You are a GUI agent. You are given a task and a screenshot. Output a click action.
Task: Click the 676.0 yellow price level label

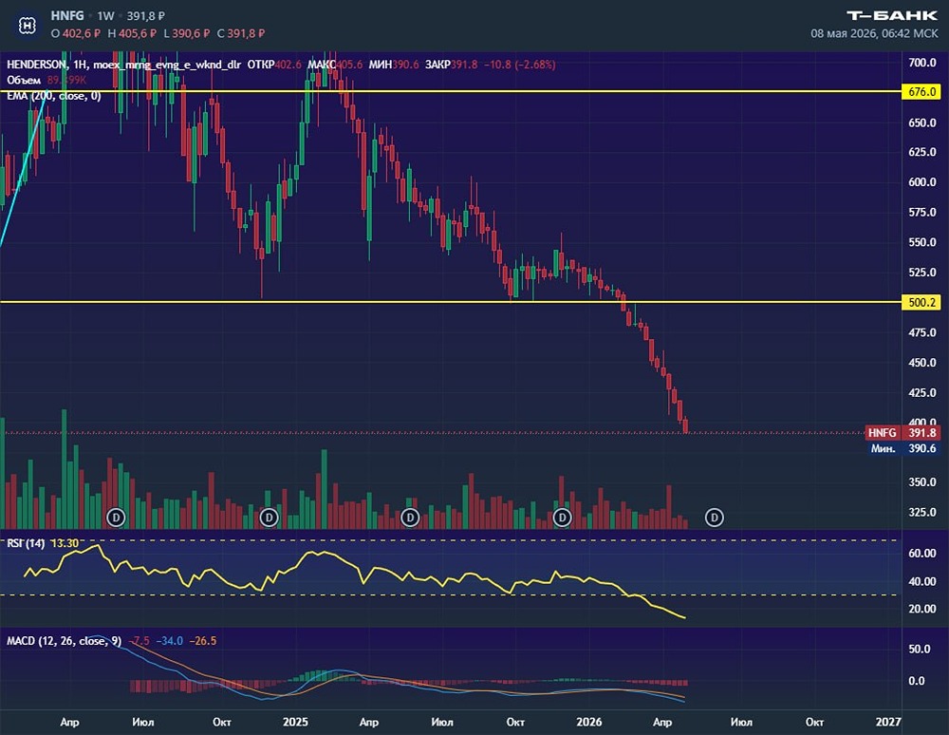coord(921,91)
